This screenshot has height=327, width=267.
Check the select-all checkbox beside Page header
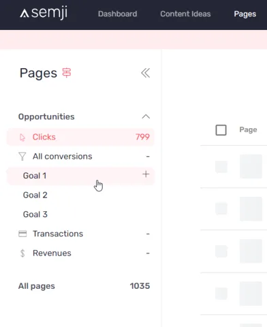point(221,130)
